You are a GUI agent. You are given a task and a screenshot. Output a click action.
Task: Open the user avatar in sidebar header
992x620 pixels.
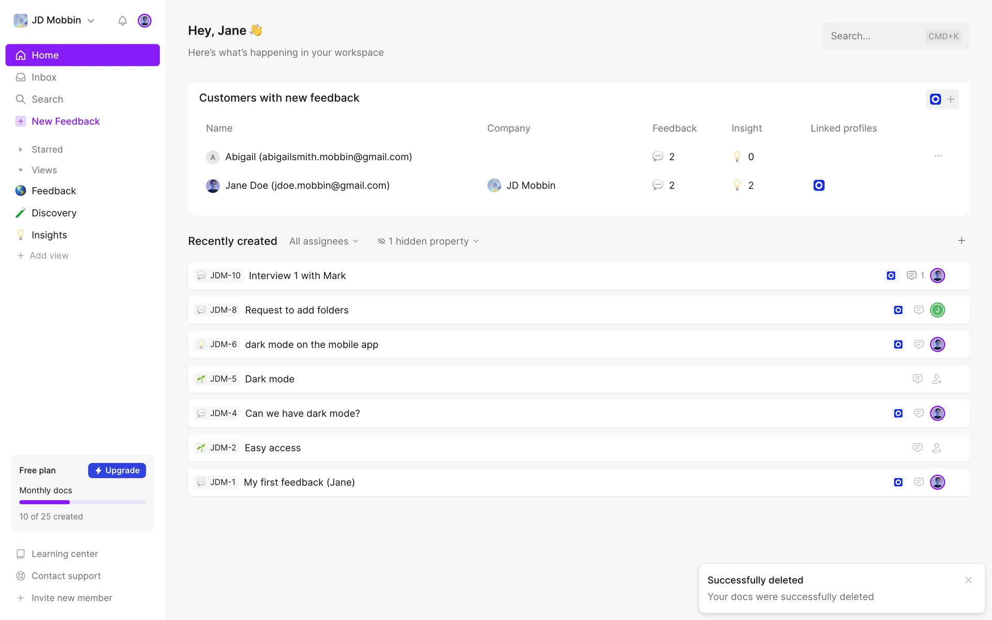145,21
